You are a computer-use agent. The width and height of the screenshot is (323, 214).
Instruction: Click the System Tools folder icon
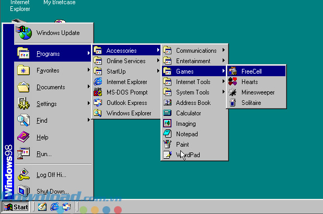167,92
